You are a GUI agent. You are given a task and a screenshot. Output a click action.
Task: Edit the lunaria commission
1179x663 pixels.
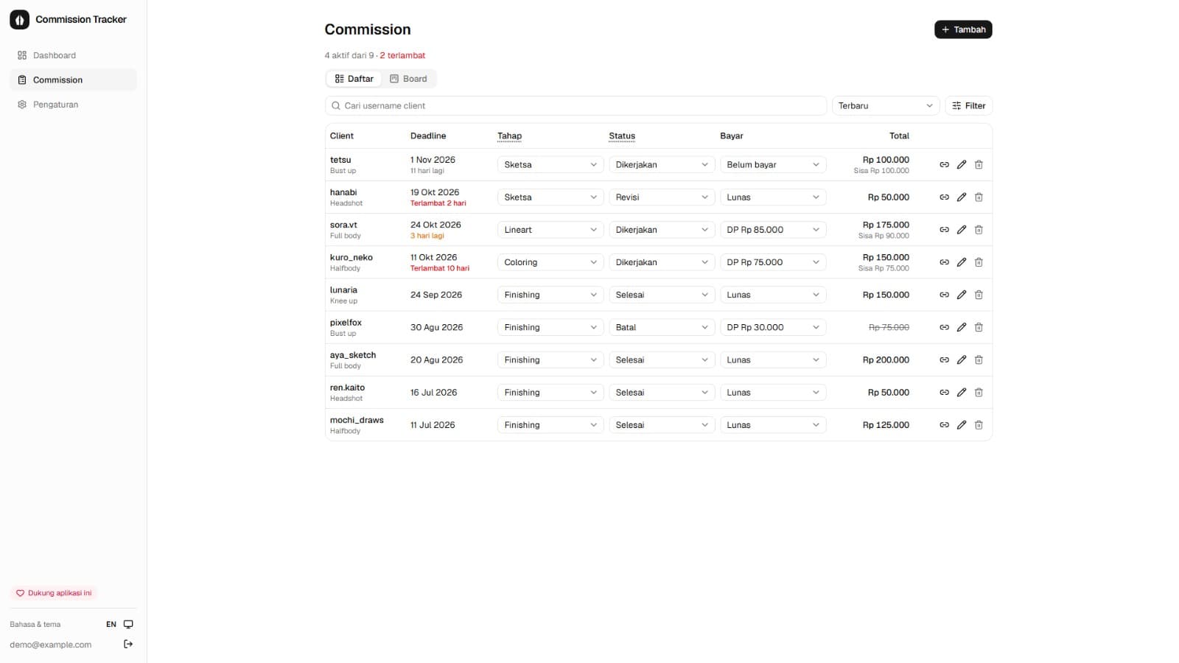tap(962, 295)
